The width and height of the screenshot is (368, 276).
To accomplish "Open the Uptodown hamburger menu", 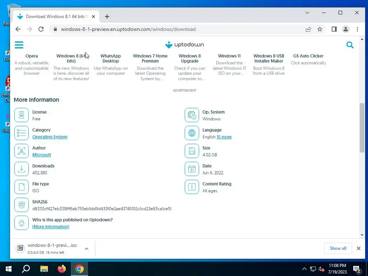I will click(19, 45).
